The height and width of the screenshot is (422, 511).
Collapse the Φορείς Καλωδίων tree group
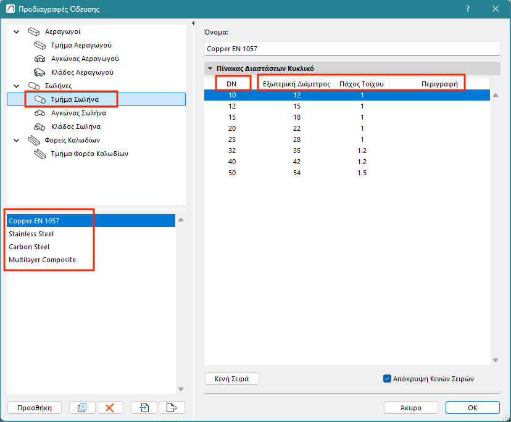[x=16, y=141]
